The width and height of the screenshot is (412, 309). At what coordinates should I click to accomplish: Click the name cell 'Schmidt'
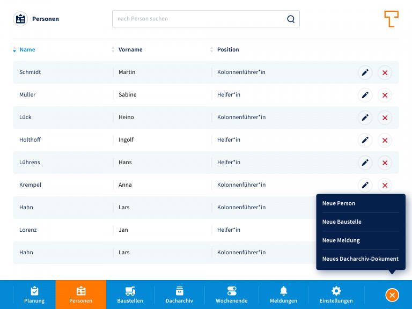tap(30, 72)
